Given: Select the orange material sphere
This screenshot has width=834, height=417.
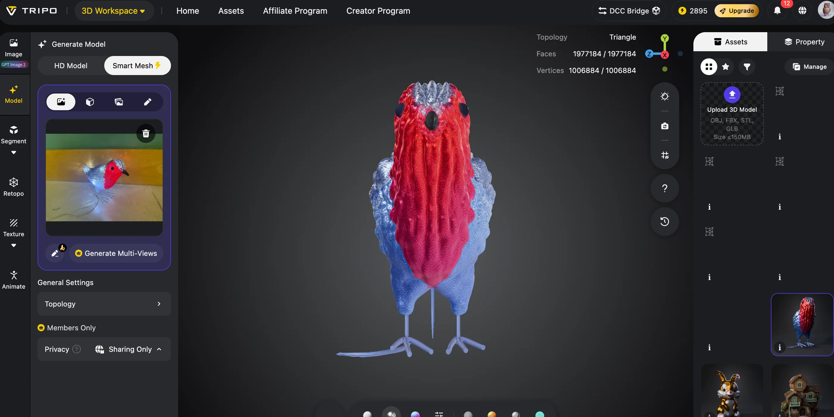Looking at the screenshot, I should [x=491, y=414].
